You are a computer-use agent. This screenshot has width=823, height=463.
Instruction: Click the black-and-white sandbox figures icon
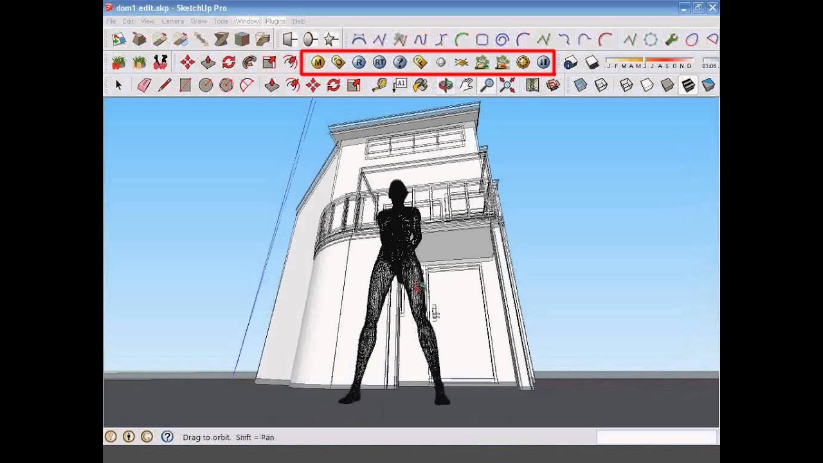click(x=160, y=62)
